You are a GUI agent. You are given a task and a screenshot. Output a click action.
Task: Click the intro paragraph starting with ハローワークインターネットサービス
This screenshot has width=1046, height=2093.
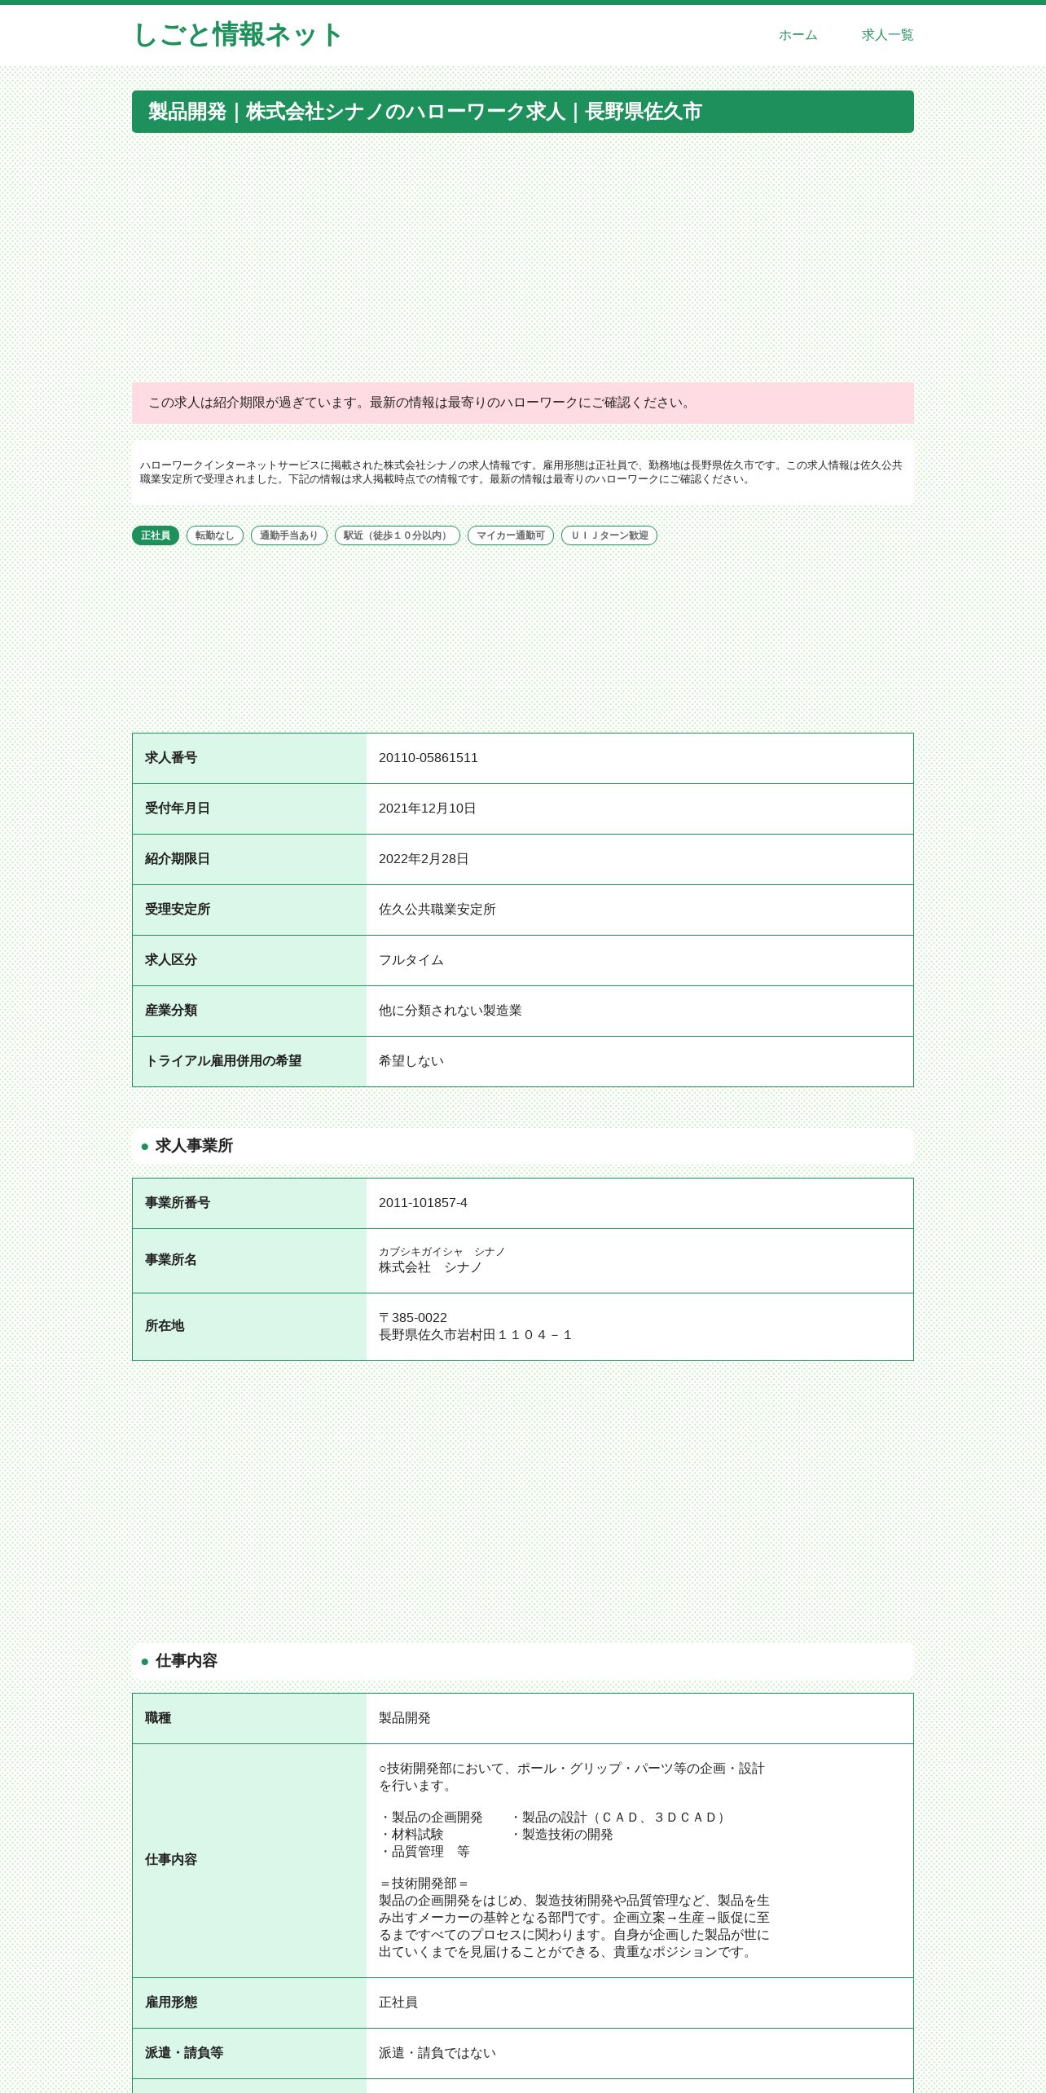523,472
